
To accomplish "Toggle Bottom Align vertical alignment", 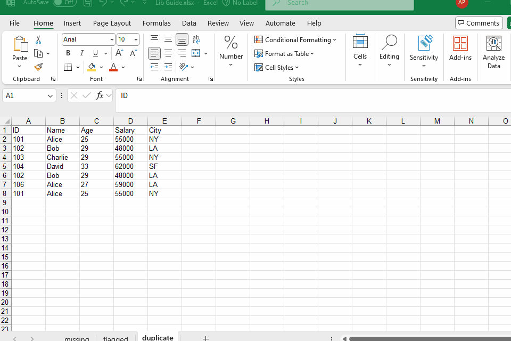I will (x=182, y=39).
